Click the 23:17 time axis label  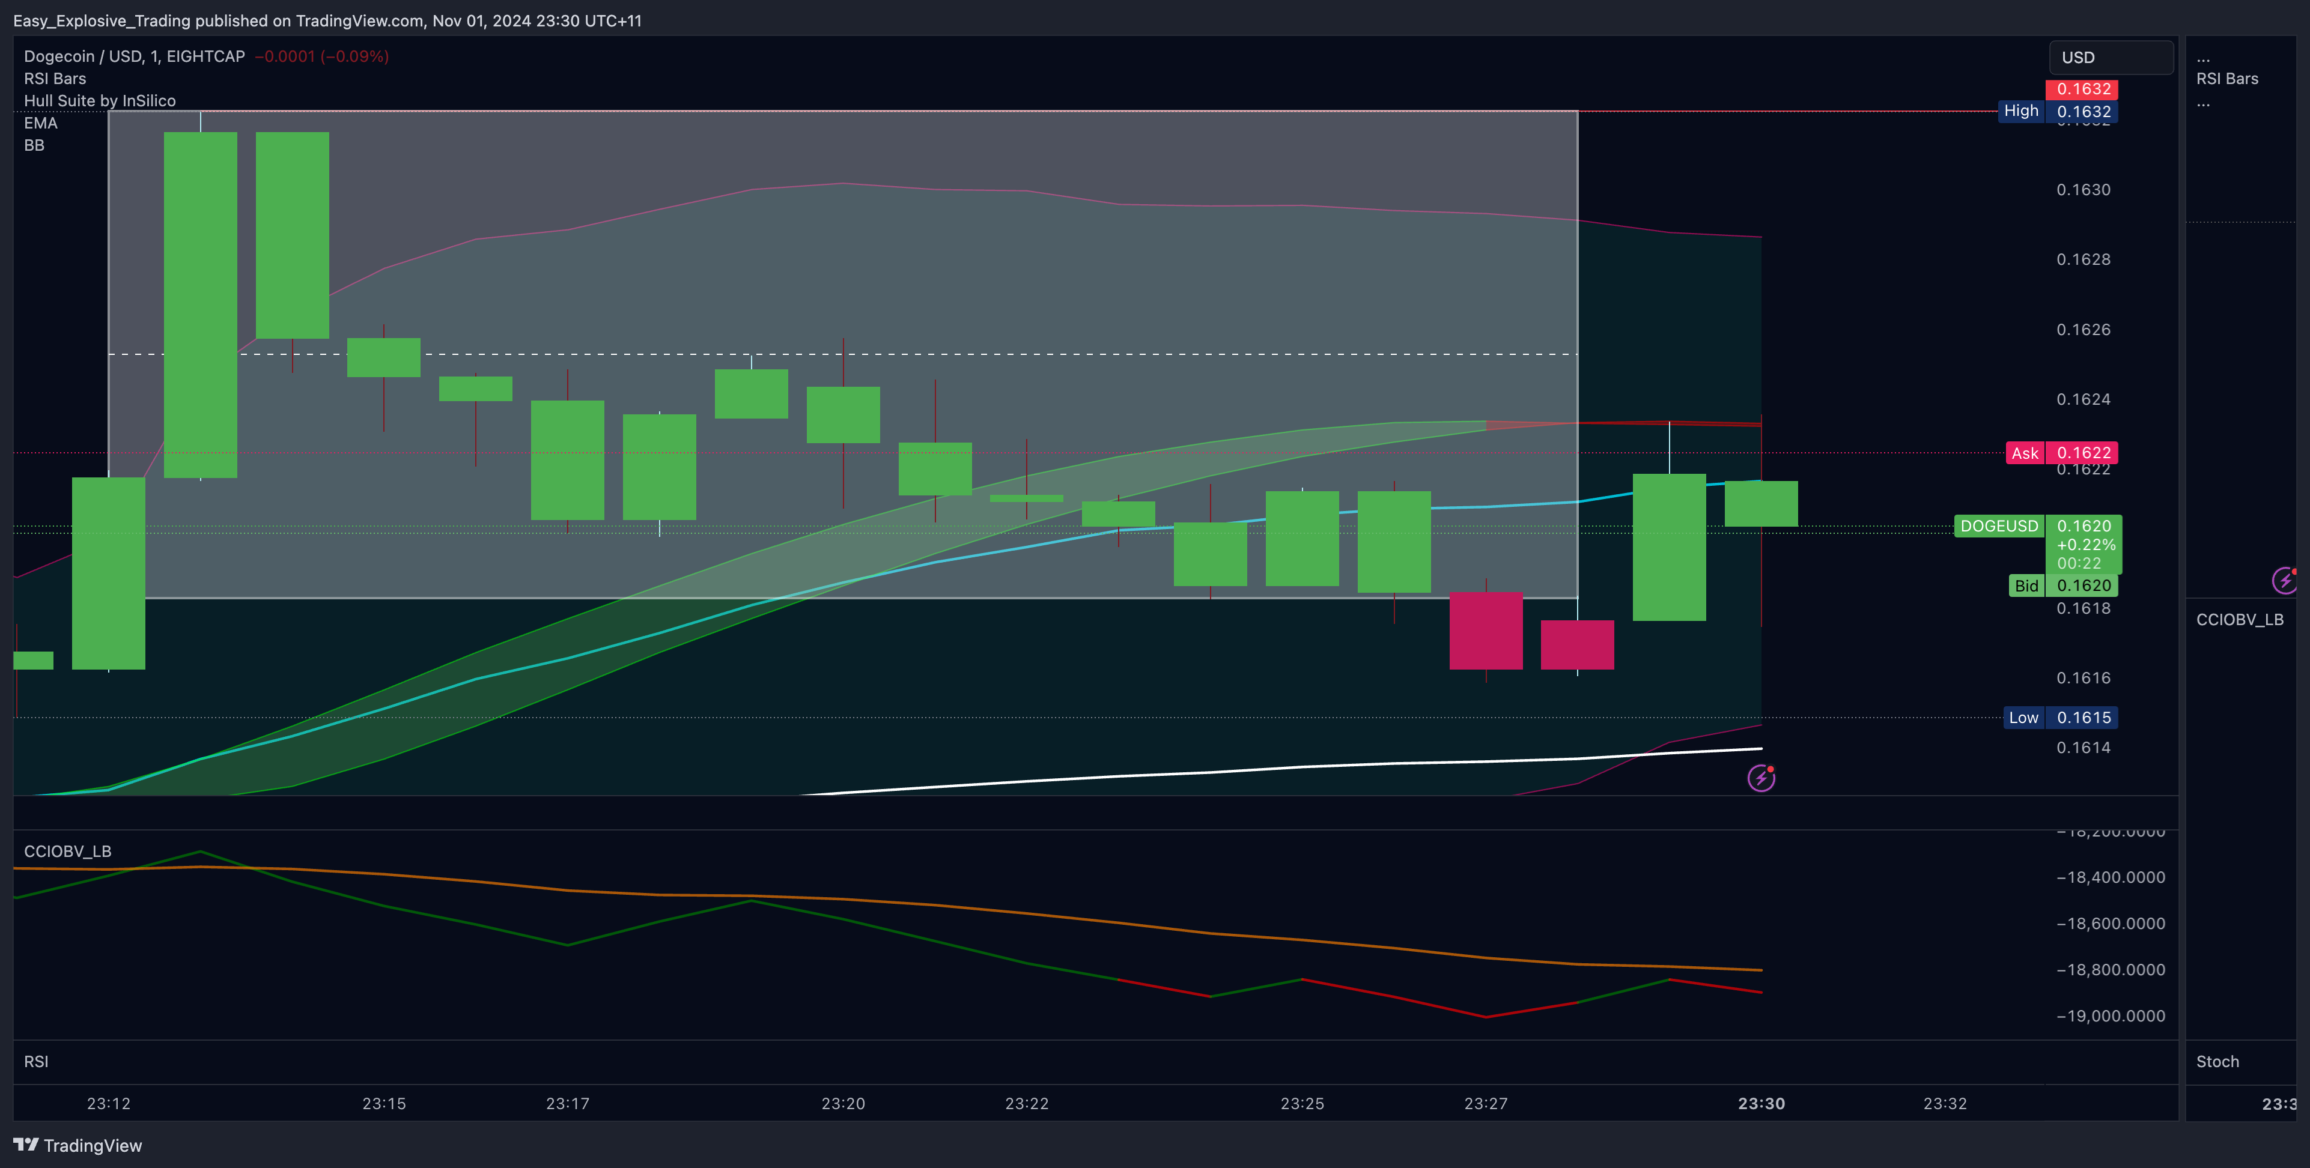point(568,1104)
